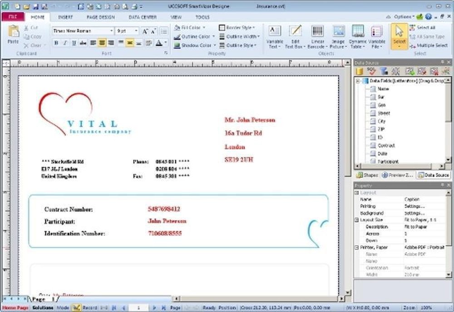Go to last record in status bar
Viewport: 454px width, 312px height.
[163, 307]
